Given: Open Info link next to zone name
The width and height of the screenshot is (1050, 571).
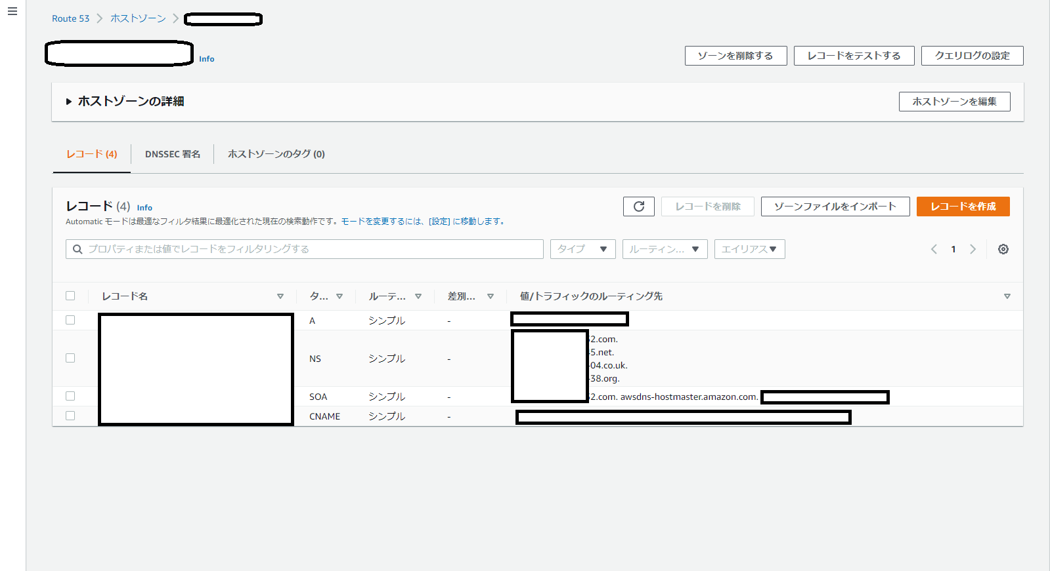Looking at the screenshot, I should coord(207,59).
